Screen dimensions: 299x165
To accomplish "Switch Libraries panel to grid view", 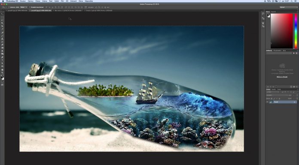I will (294, 53).
